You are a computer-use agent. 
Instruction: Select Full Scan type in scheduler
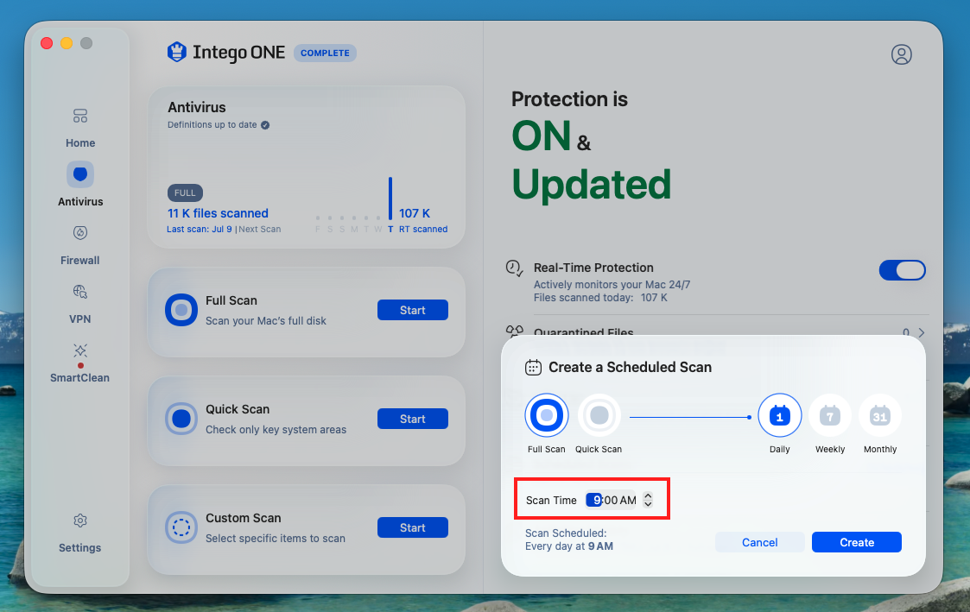point(547,415)
